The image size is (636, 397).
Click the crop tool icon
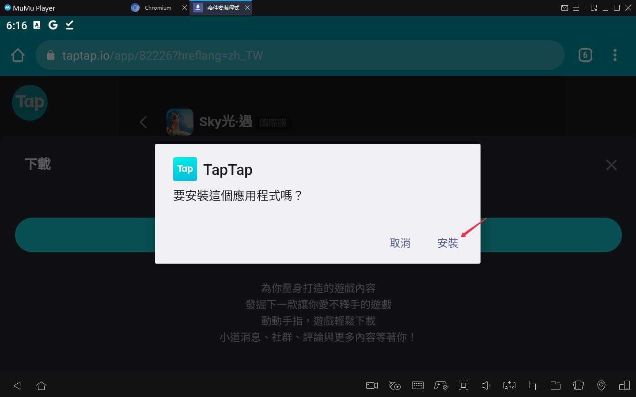(x=533, y=386)
